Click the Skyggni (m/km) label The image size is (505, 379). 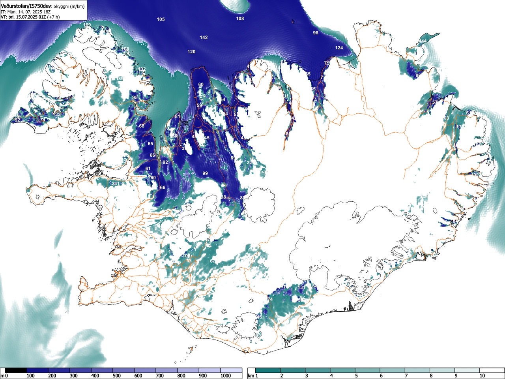[x=69, y=6]
